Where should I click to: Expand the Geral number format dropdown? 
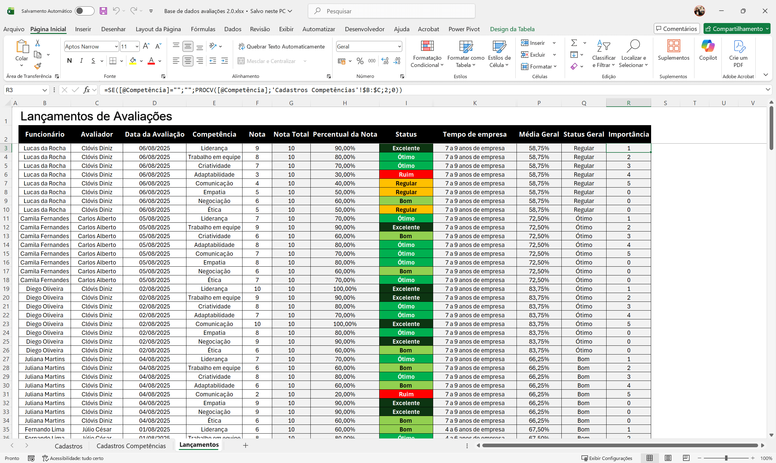399,46
